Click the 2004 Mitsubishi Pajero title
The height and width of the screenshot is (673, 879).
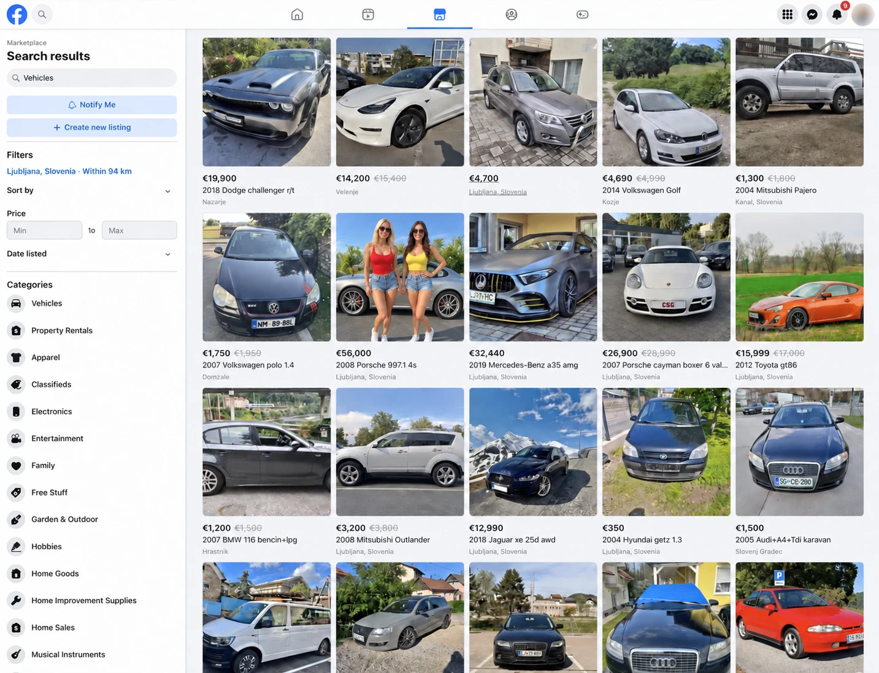(776, 190)
